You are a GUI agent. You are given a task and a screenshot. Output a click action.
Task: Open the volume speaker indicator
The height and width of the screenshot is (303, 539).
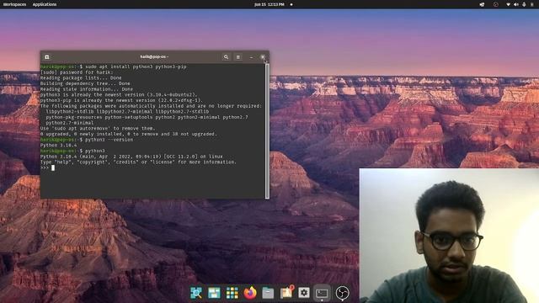(x=516, y=4)
